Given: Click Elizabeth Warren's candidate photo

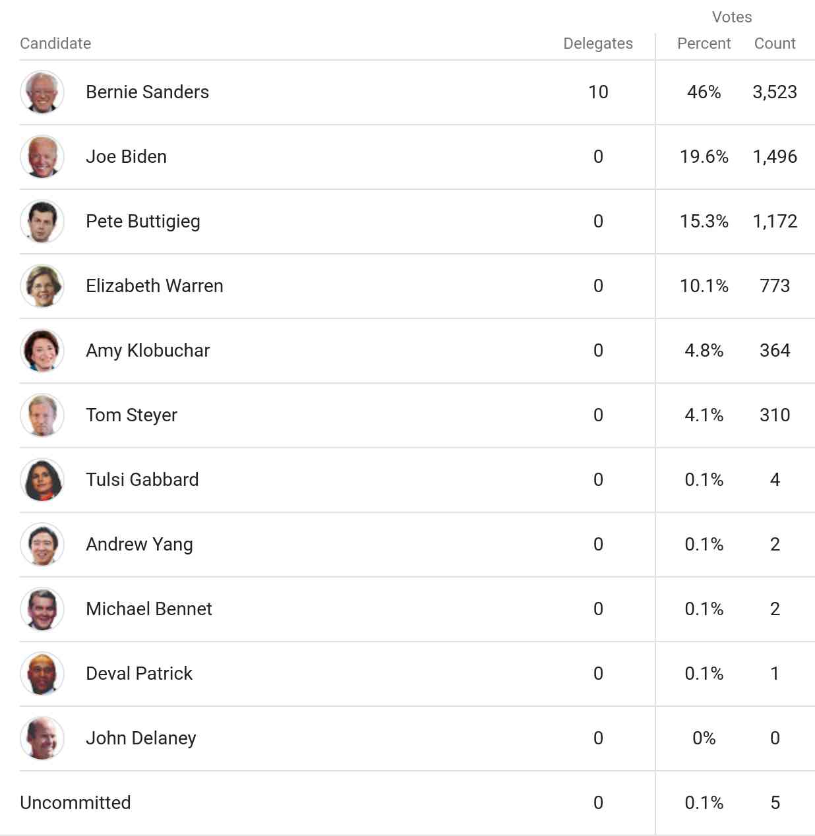Looking at the screenshot, I should coord(42,286).
